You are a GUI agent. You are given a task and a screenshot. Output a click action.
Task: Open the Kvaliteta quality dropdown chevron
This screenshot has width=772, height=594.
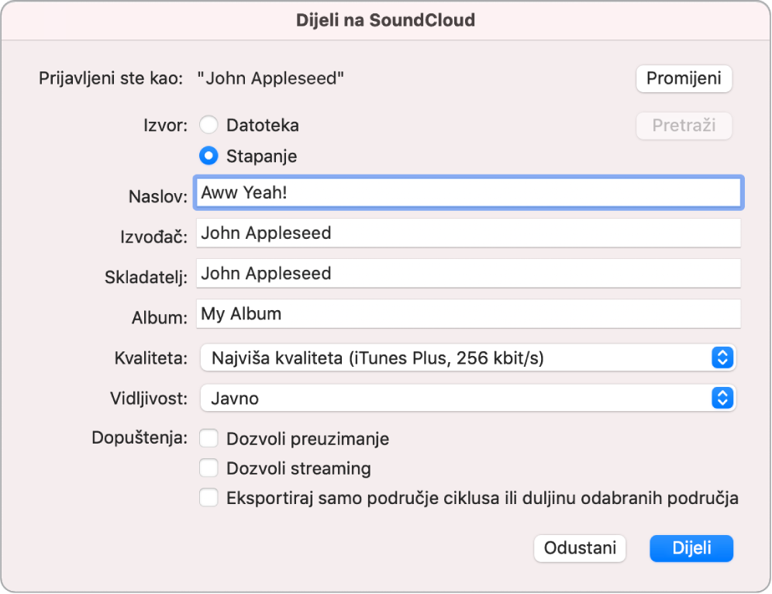tap(722, 357)
